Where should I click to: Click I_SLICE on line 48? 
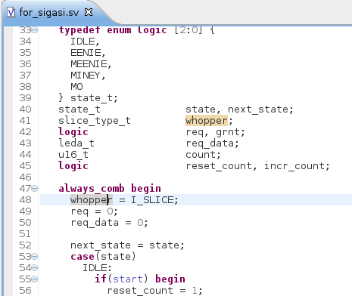152,200
